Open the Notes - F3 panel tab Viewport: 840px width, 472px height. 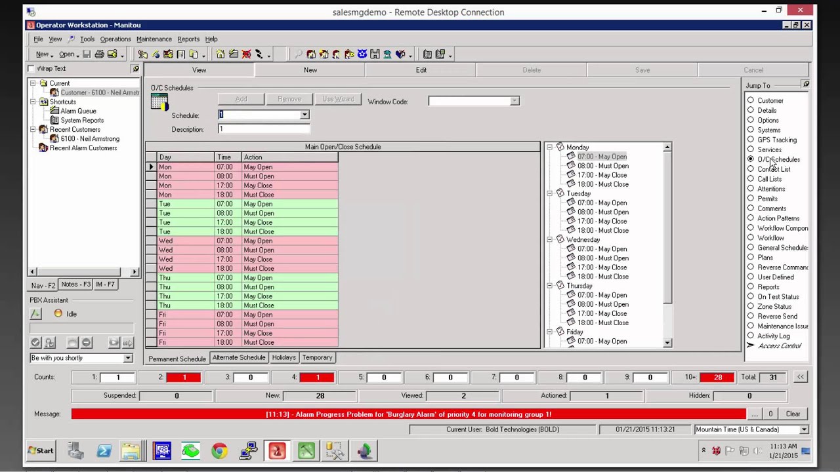coord(75,285)
